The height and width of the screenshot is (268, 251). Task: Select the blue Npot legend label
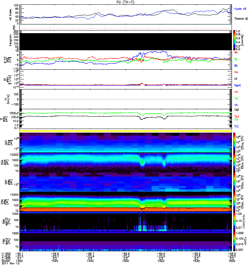pos(238,85)
